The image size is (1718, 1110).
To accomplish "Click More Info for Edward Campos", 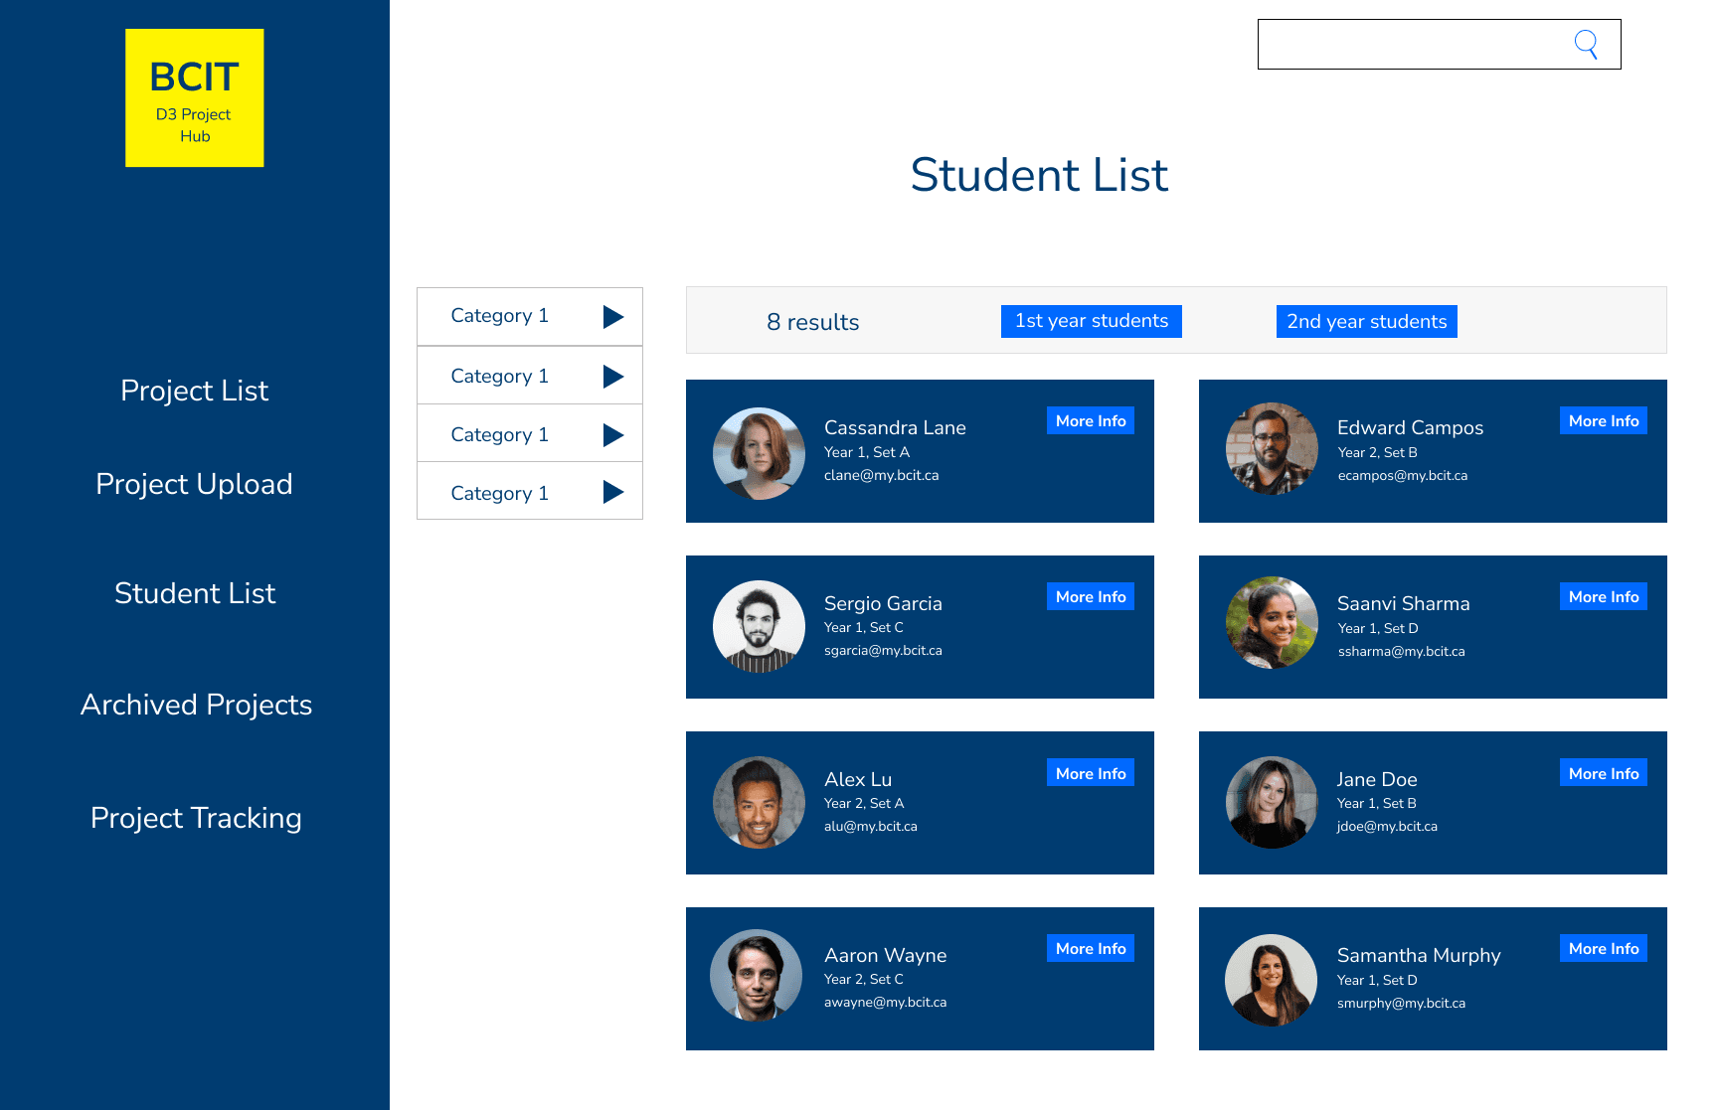I will (x=1603, y=420).
